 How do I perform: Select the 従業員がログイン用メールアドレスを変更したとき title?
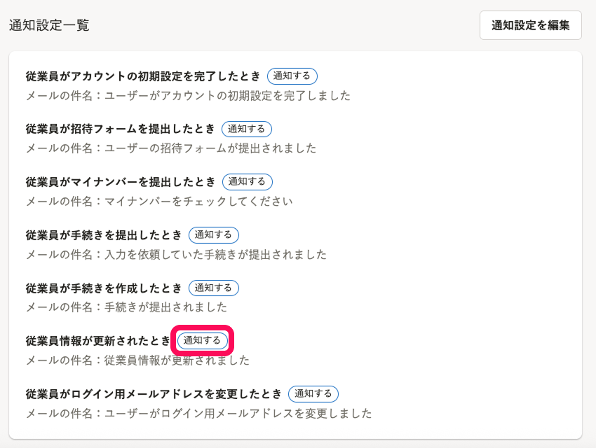tap(154, 394)
